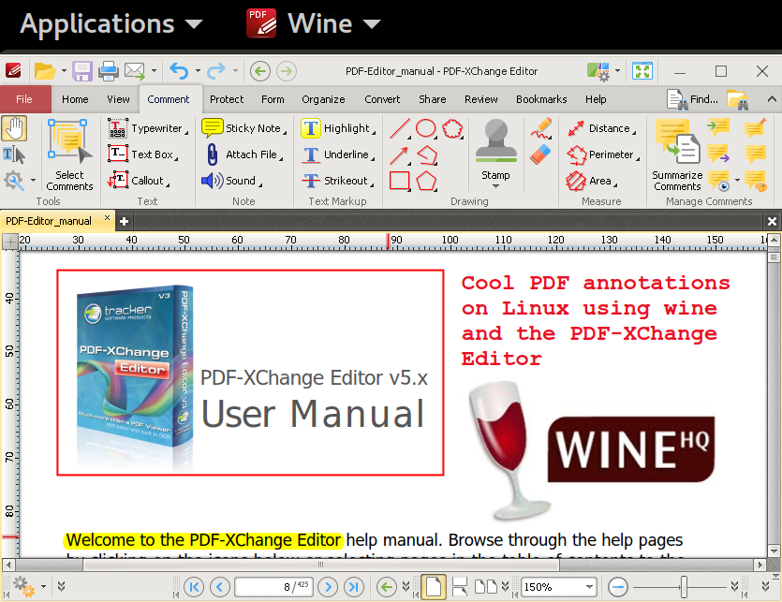Click the page number input field
Screen dimensions: 782x602
(273, 587)
